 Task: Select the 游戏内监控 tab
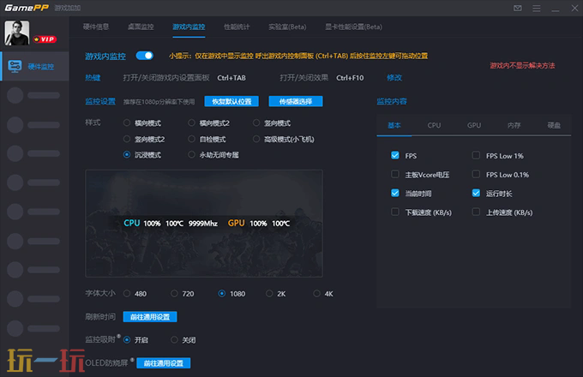(x=189, y=27)
